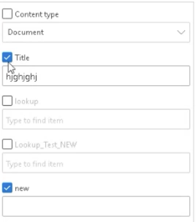Click the Lookup_Test_NEW label text
Screen dimensions: 196x222
click(x=46, y=145)
